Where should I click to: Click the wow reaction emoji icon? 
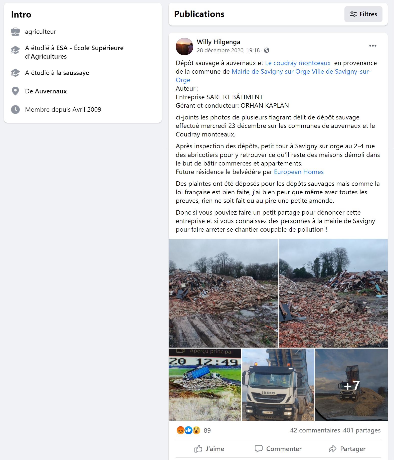(196, 430)
